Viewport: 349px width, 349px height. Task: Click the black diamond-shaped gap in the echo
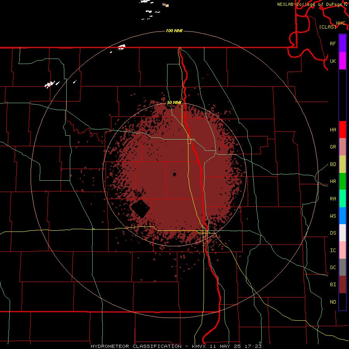[x=140, y=208]
